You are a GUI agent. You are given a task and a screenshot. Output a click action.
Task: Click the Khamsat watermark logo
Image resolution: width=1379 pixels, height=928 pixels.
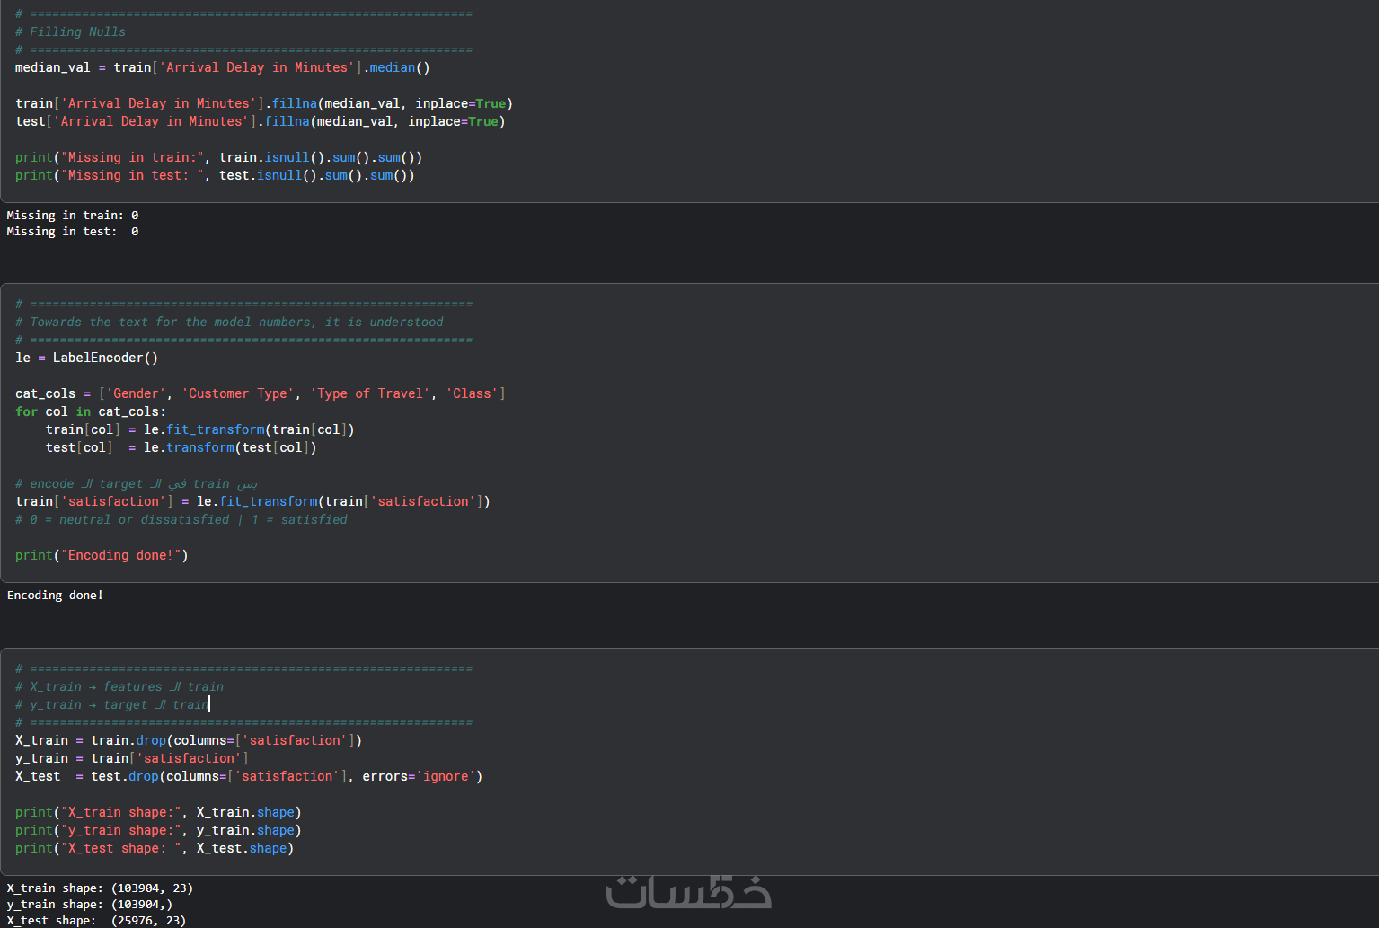(x=688, y=892)
